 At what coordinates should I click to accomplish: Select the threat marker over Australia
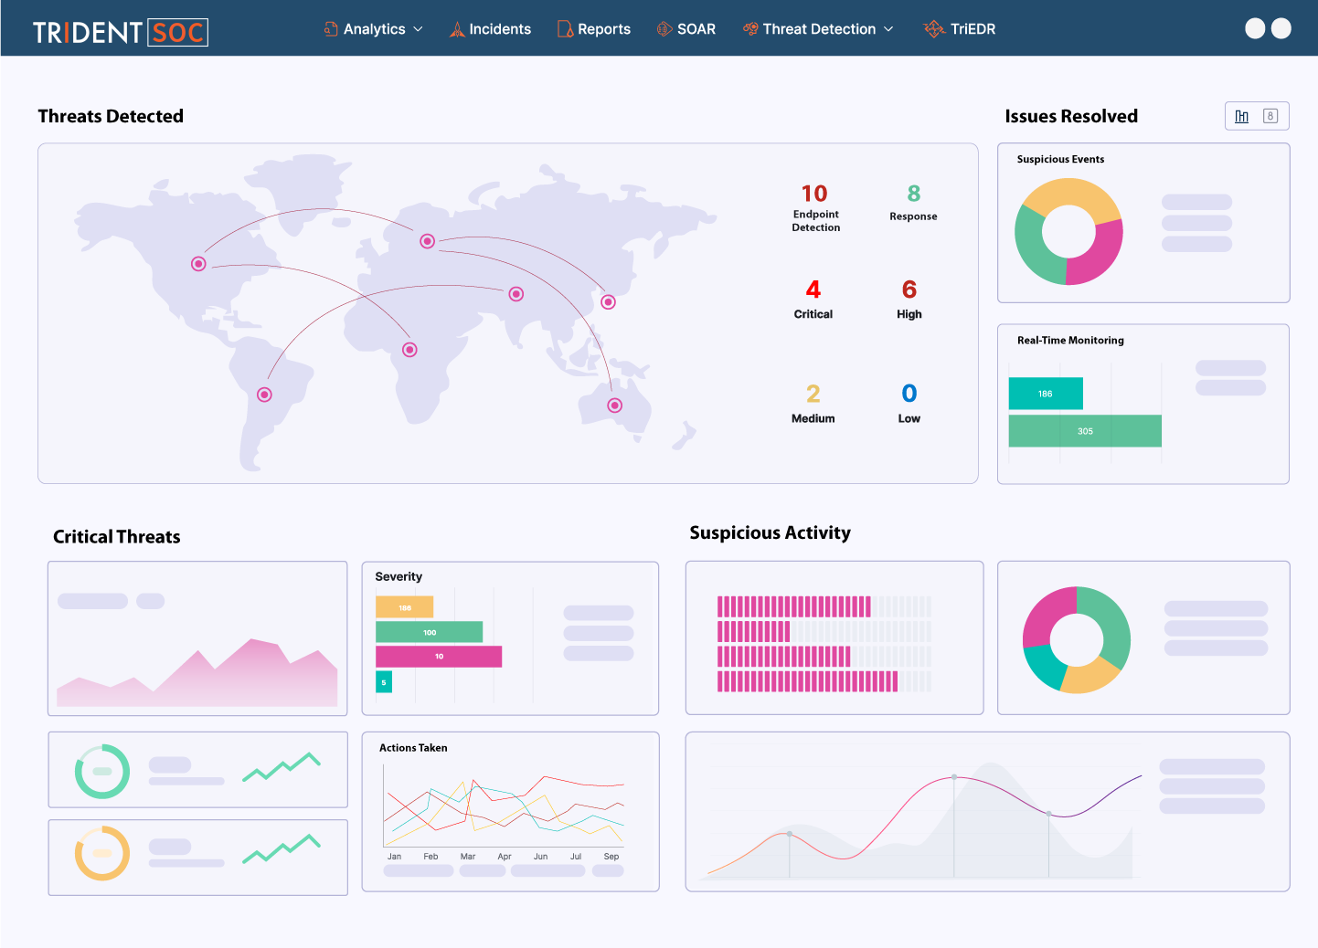615,406
